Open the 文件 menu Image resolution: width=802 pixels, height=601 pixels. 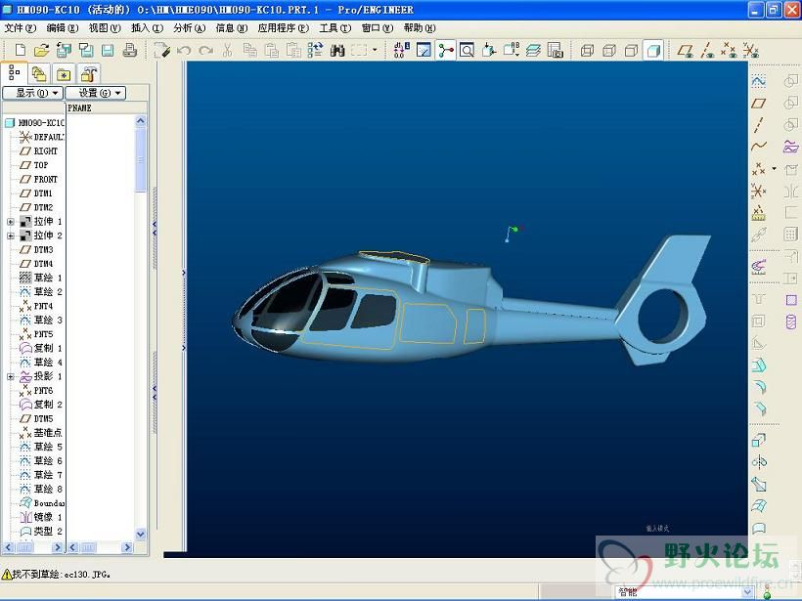tap(21, 28)
